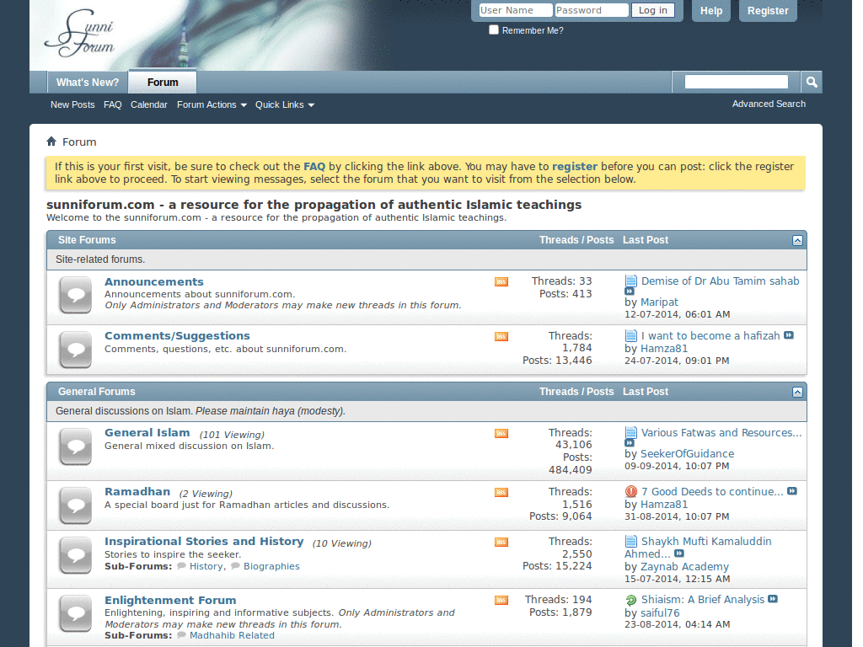Screen dimensions: 863x647
Task: Go to last post arrow for Various Fatwas and Resources
Action: pyautogui.click(x=630, y=443)
